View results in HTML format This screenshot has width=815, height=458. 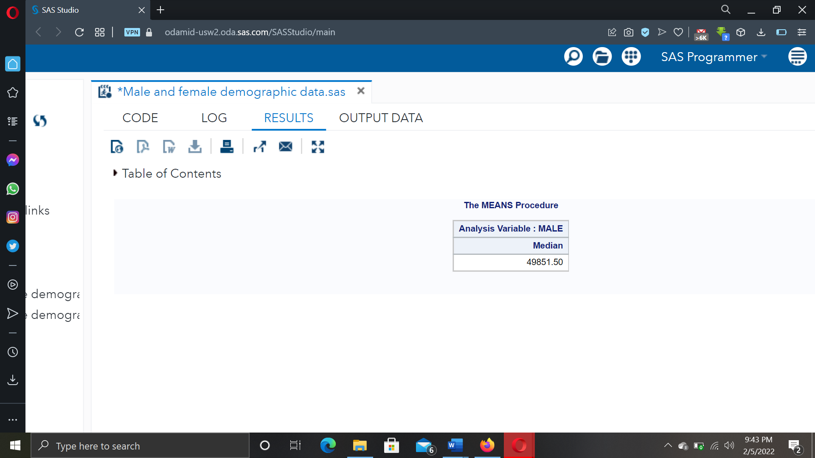coord(117,146)
